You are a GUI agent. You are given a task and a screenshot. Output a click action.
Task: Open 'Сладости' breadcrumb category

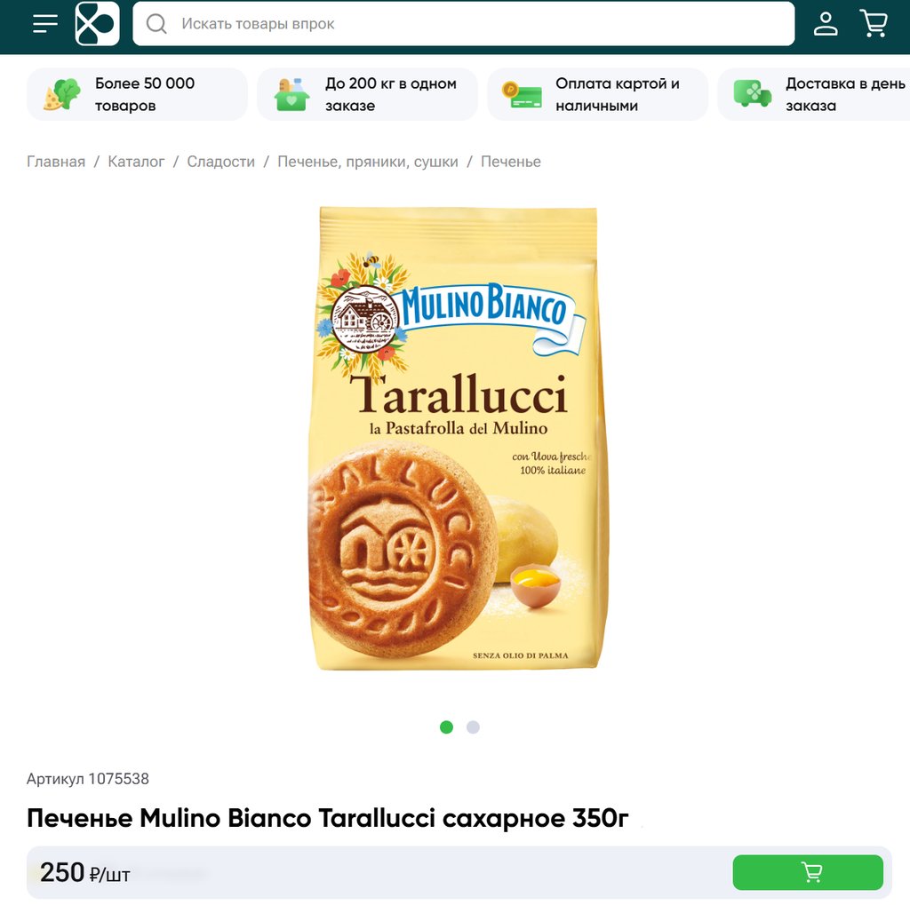(220, 162)
